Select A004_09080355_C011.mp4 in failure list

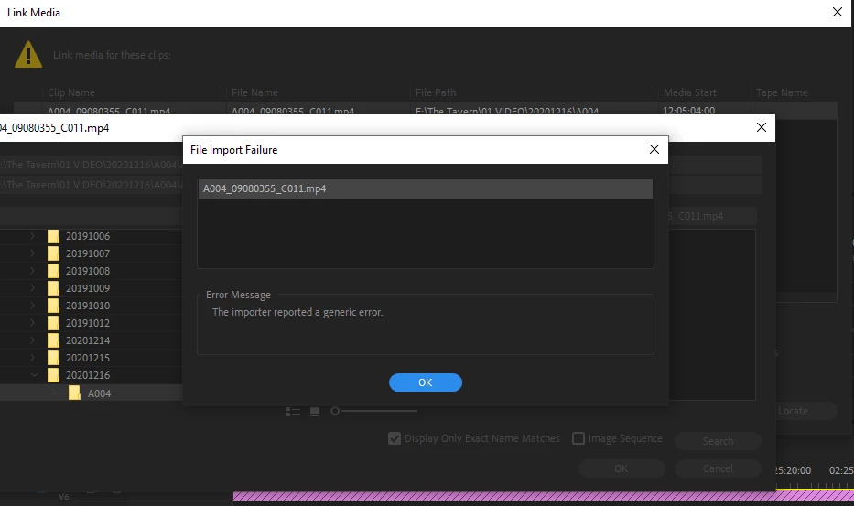point(426,188)
